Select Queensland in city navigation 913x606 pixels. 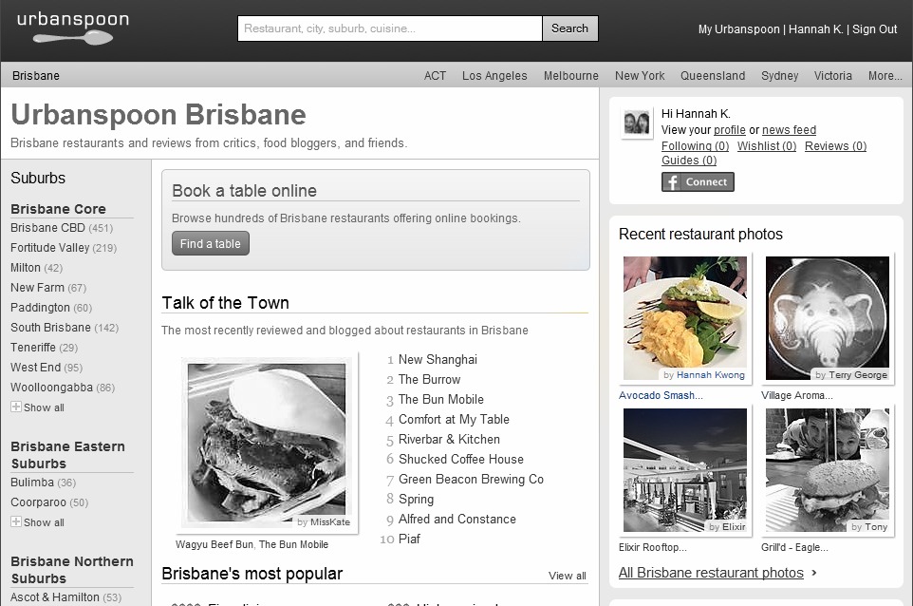(713, 76)
